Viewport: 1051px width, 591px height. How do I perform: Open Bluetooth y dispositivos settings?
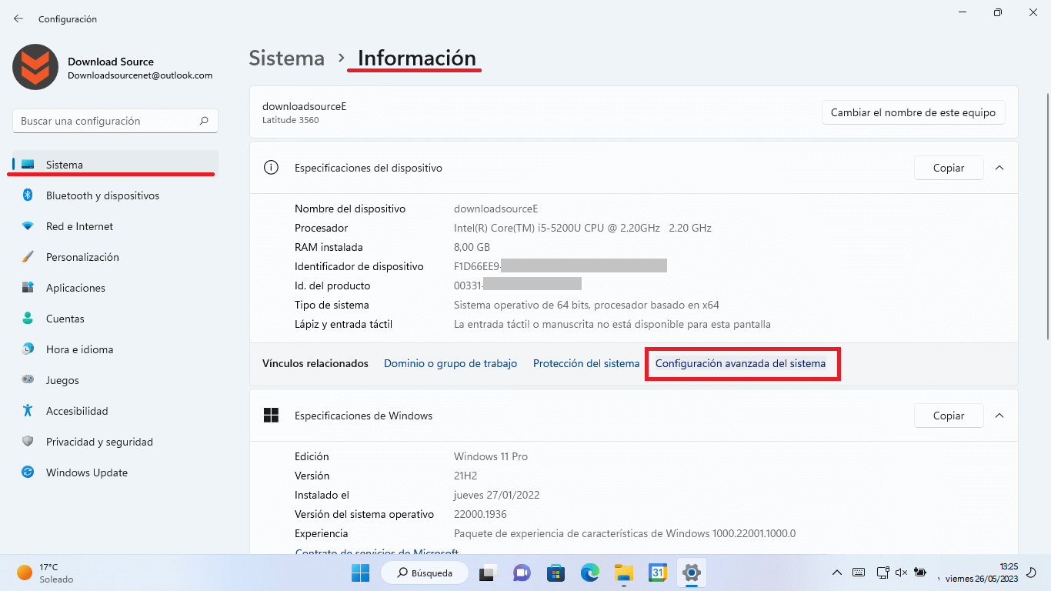click(x=115, y=195)
